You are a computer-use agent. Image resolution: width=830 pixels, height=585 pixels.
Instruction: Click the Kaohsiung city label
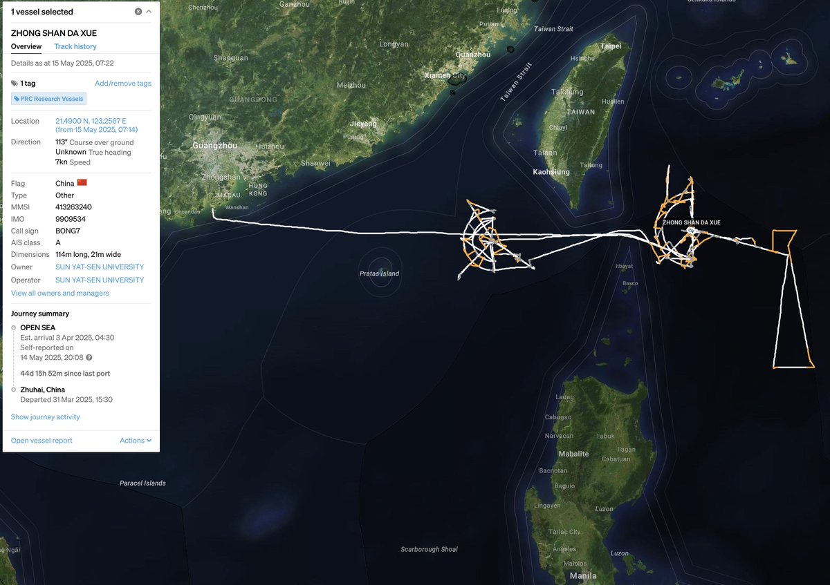pyautogui.click(x=551, y=172)
